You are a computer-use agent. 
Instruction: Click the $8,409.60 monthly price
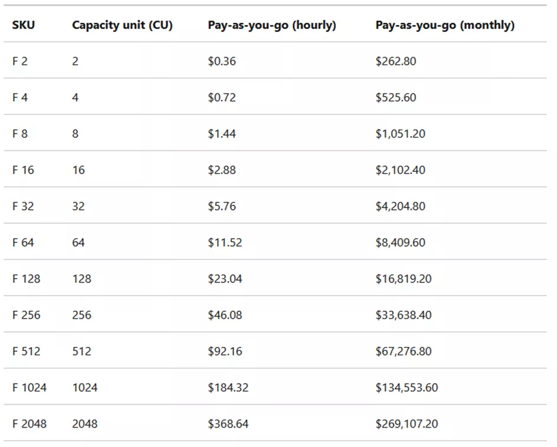pos(400,242)
